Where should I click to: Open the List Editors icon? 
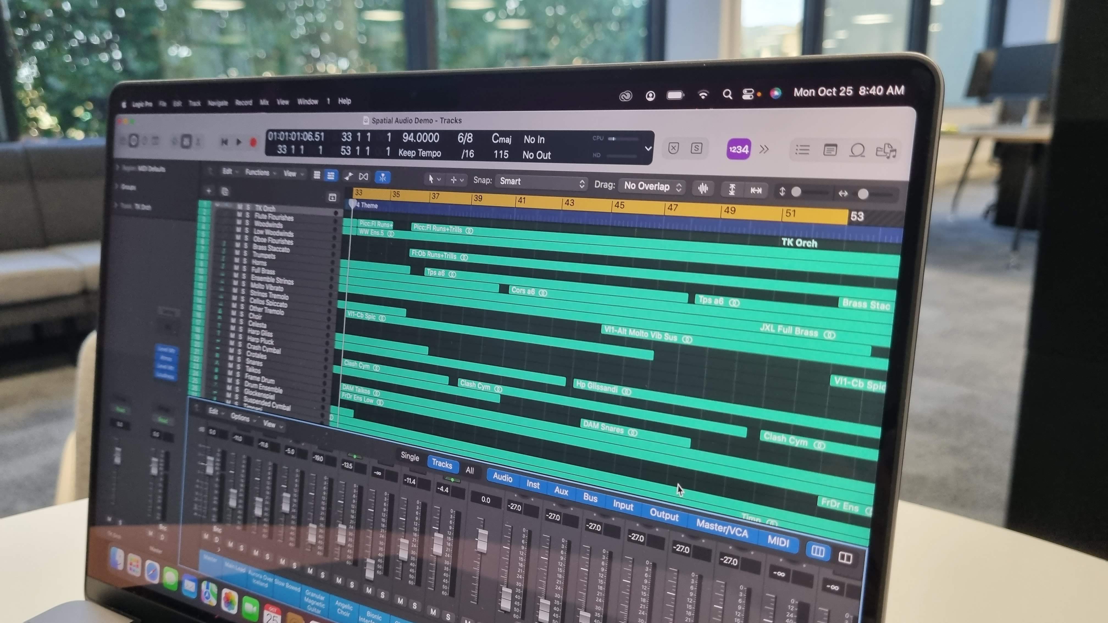[802, 150]
